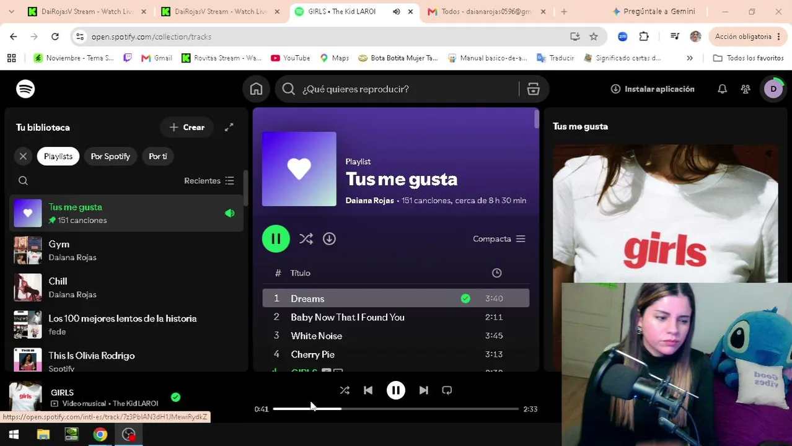Toggle the repeat button
This screenshot has width=792, height=446.
tap(447, 390)
